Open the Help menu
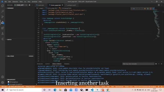Screen dimensions: 164x92 [40, 2]
